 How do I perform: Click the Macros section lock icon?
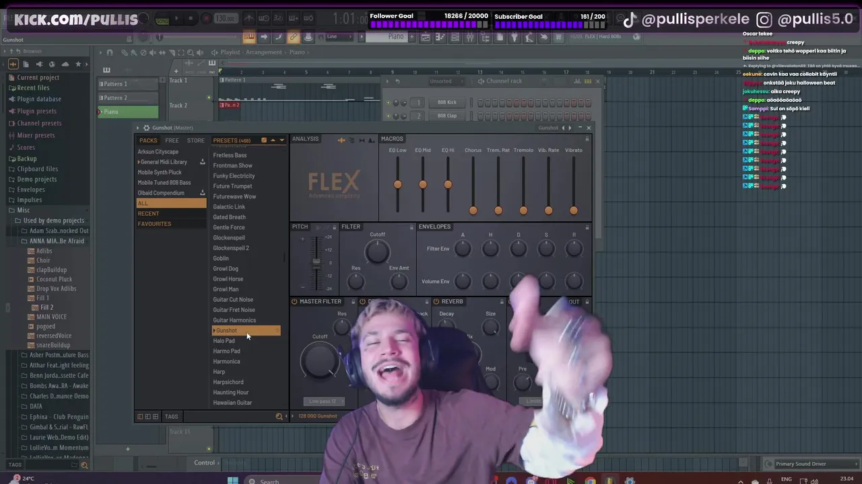[587, 139]
